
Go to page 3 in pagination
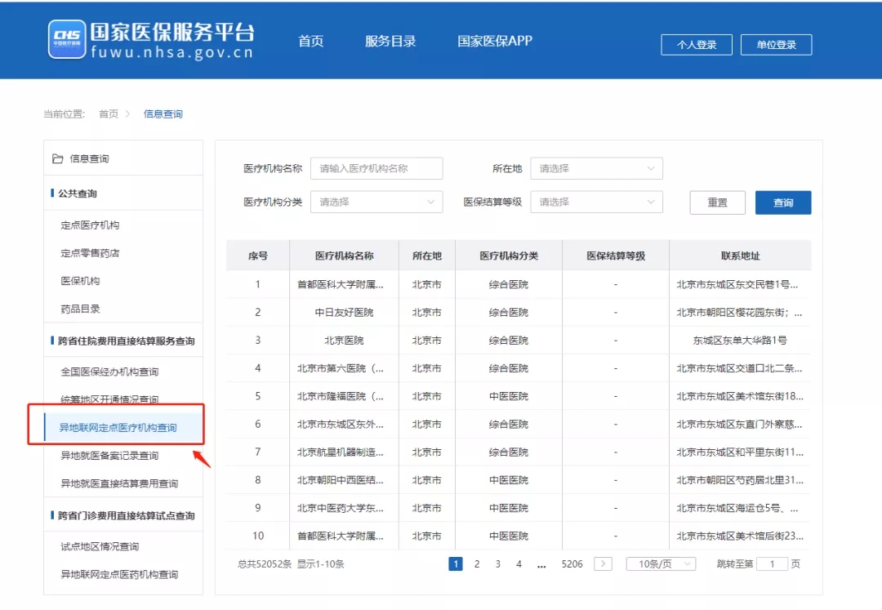point(497,563)
